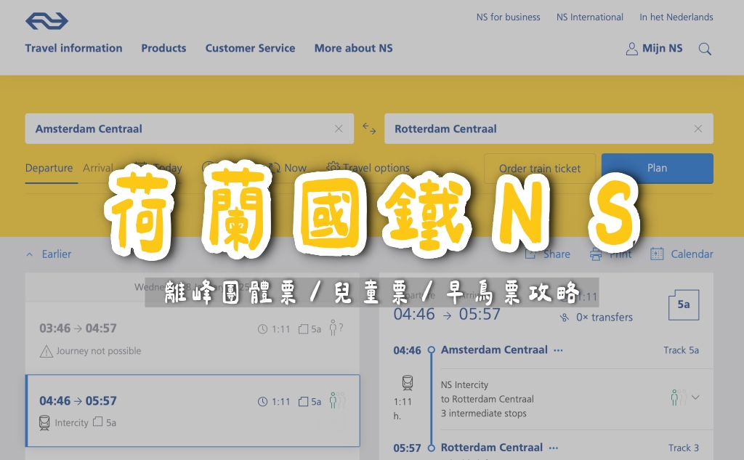Switch language via In het Nederlands
The width and height of the screenshot is (744, 460).
coord(676,17)
